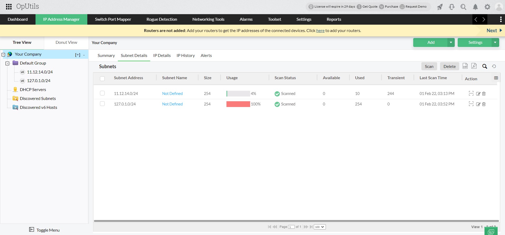505x235 pixels.
Task: Export subnets as CSV
Action: point(465,66)
